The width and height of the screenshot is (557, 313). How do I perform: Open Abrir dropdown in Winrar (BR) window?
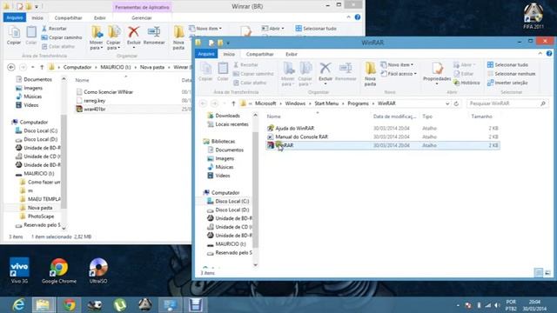272,28
